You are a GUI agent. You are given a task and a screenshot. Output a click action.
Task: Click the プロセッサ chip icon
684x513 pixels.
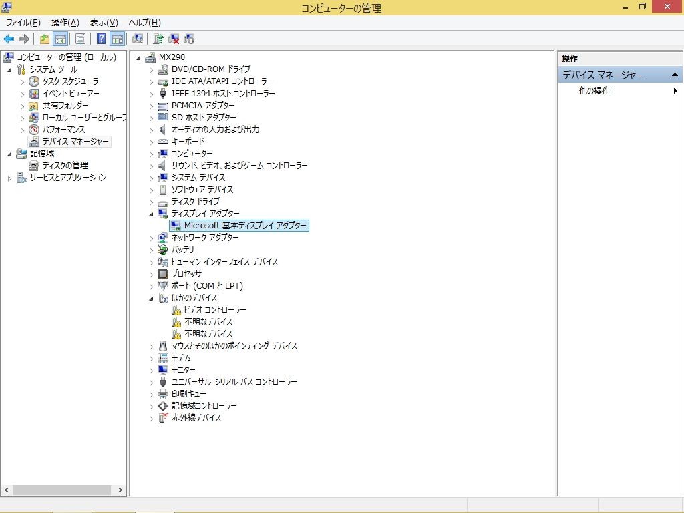tap(163, 274)
